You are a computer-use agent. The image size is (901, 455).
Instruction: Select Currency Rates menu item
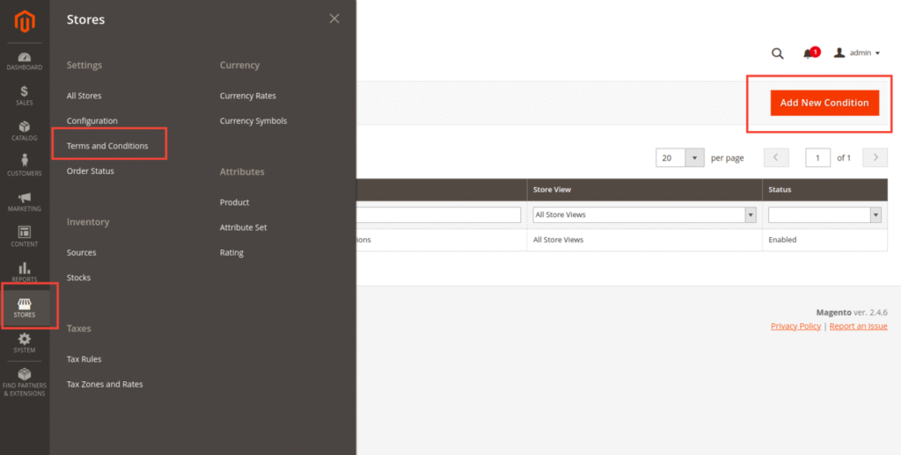tap(247, 96)
